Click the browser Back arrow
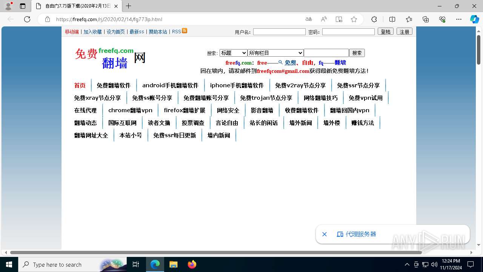Image resolution: width=483 pixels, height=272 pixels. point(11,19)
